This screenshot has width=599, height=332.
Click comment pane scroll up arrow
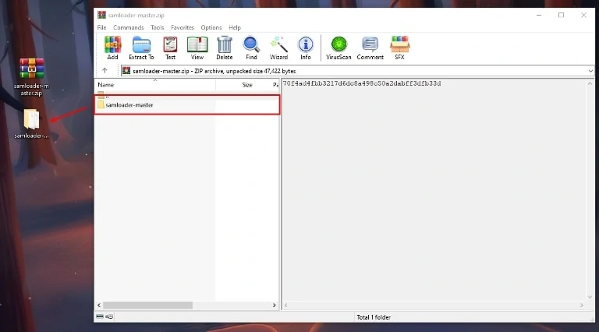pos(590,83)
